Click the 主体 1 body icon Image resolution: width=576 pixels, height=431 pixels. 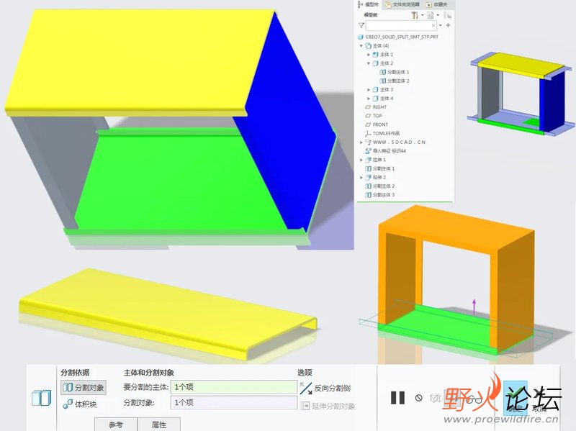coord(375,55)
